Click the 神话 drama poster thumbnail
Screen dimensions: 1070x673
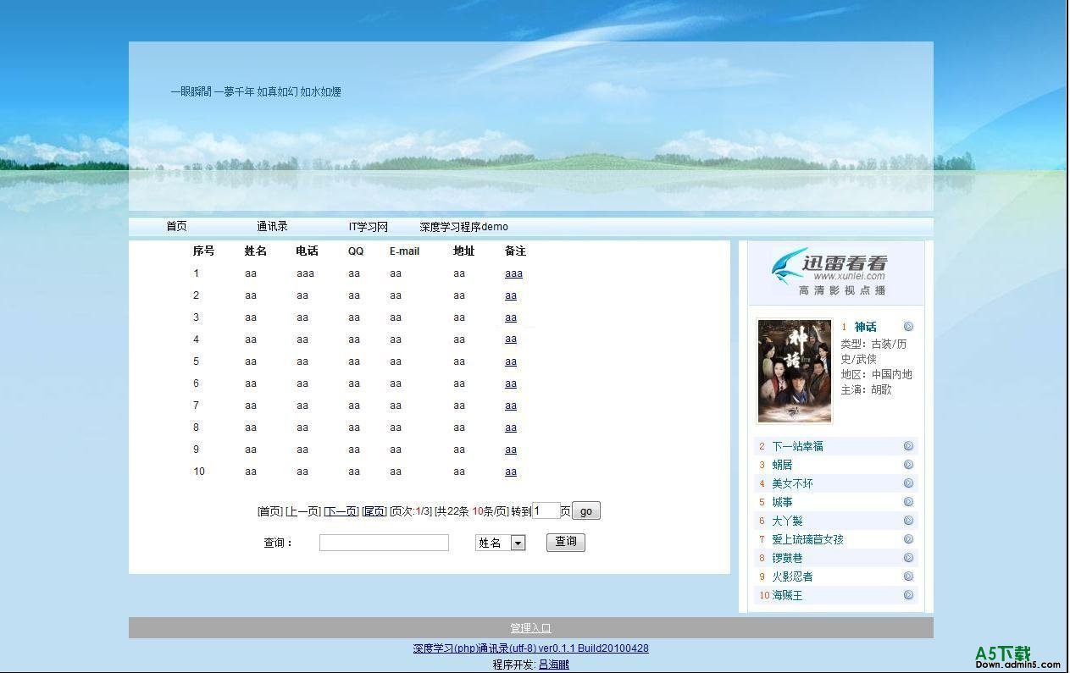[795, 371]
